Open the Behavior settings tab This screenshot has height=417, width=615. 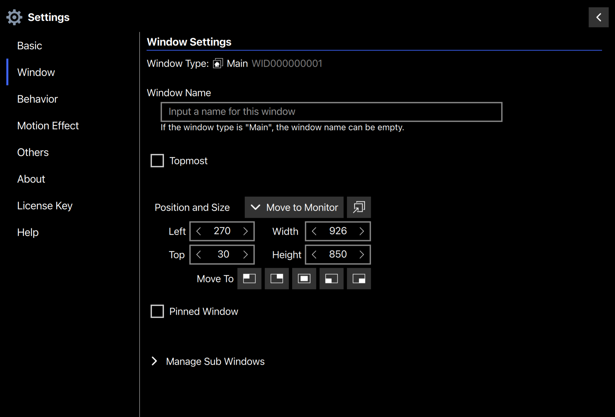37,99
